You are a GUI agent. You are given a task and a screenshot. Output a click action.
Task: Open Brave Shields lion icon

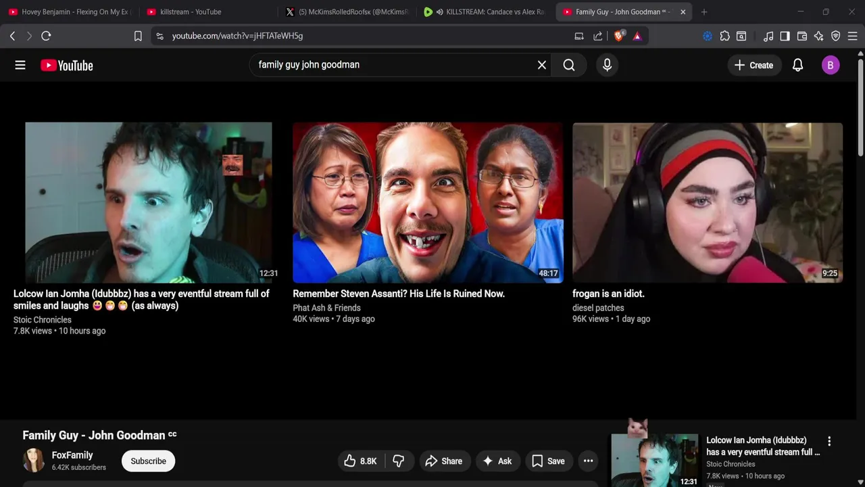tap(618, 36)
